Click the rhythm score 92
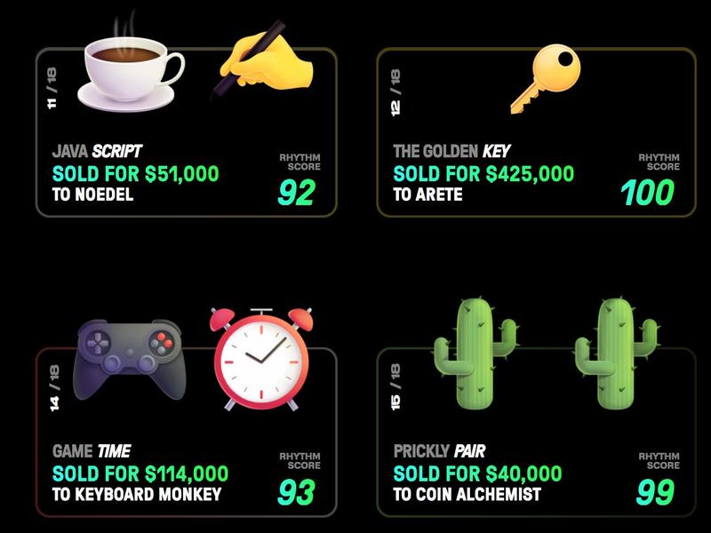The width and height of the screenshot is (711, 533). (297, 193)
